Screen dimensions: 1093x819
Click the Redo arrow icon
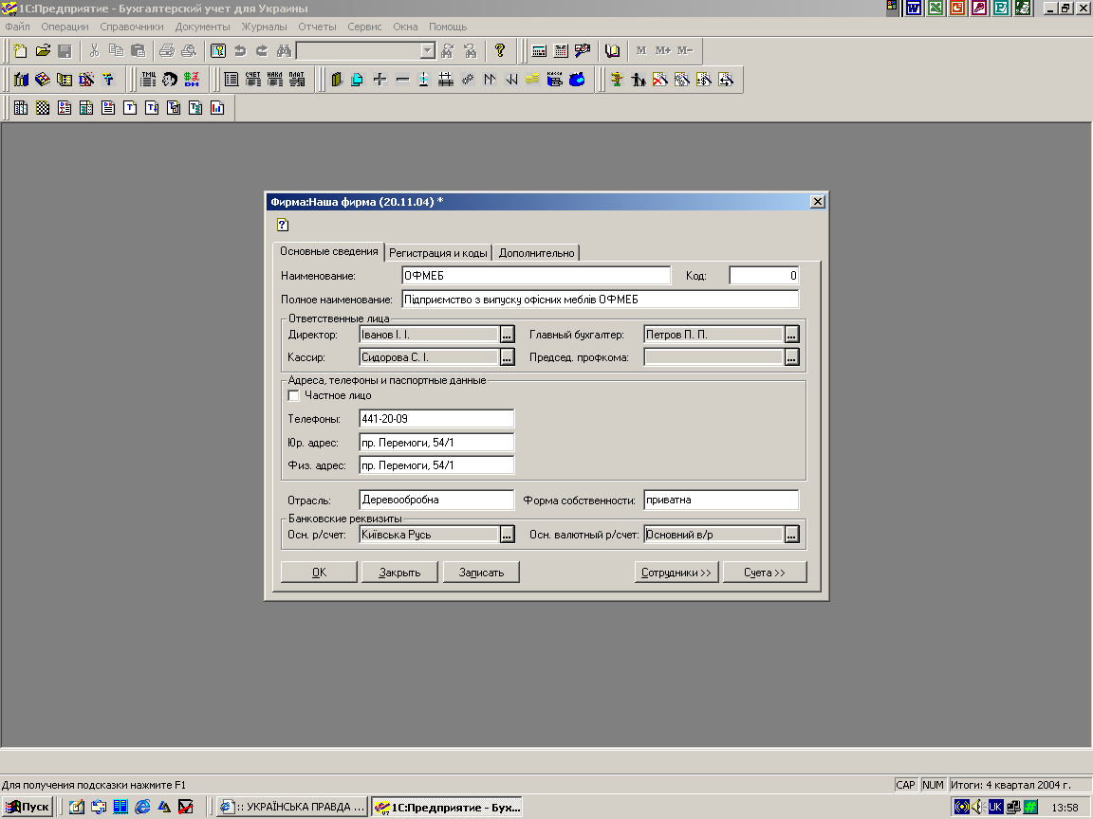262,51
